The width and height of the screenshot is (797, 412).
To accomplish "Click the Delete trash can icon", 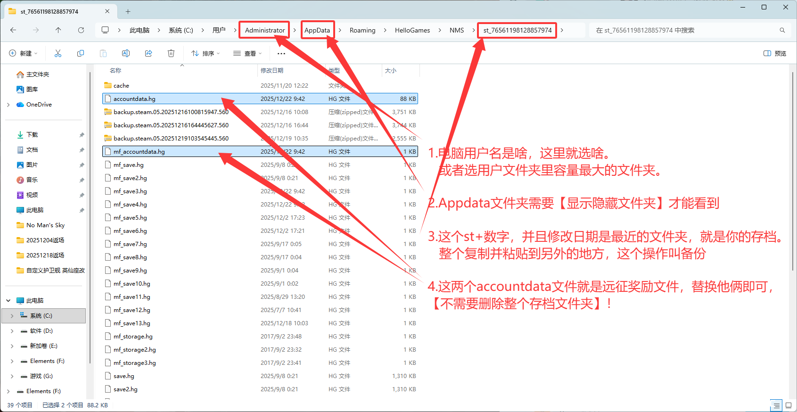I will click(171, 53).
